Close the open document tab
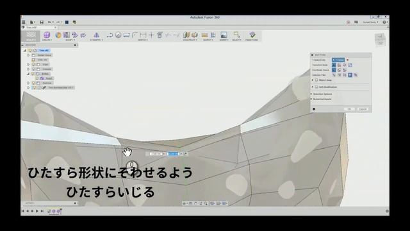 pos(56,27)
